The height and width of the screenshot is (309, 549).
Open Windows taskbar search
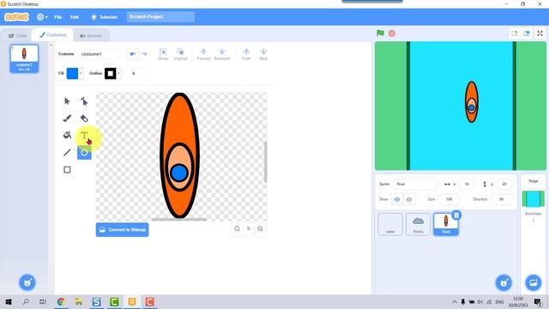(26, 301)
